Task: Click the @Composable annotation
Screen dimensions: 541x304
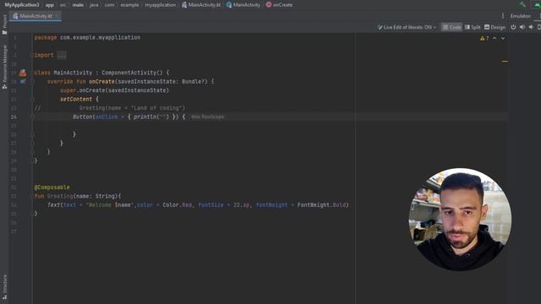Action: (52, 187)
